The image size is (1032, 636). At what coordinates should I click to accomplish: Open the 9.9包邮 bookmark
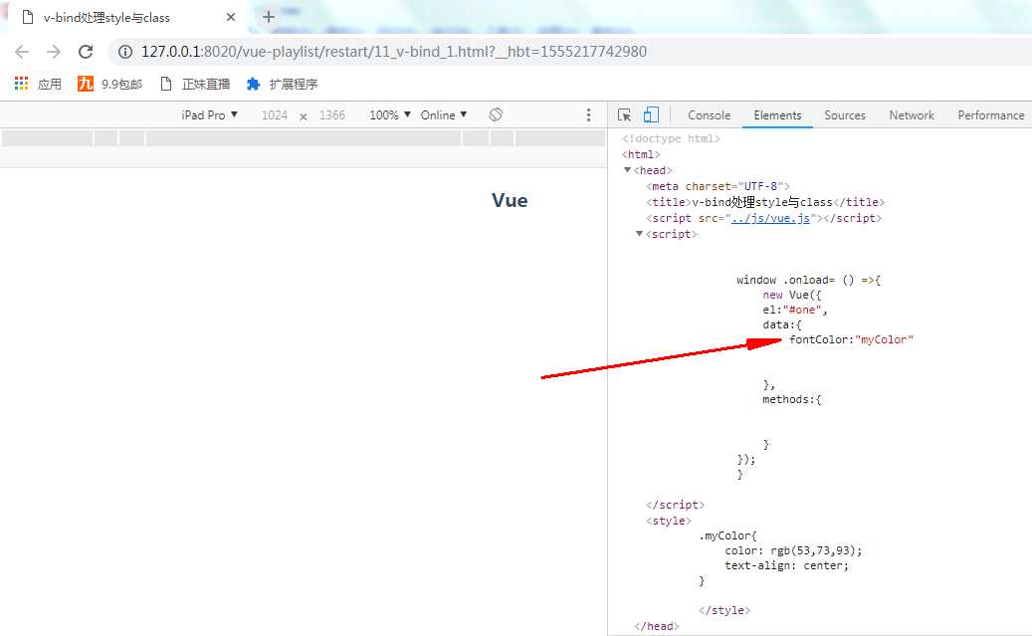pyautogui.click(x=109, y=84)
